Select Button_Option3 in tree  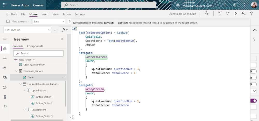pyautogui.click(x=44, y=116)
